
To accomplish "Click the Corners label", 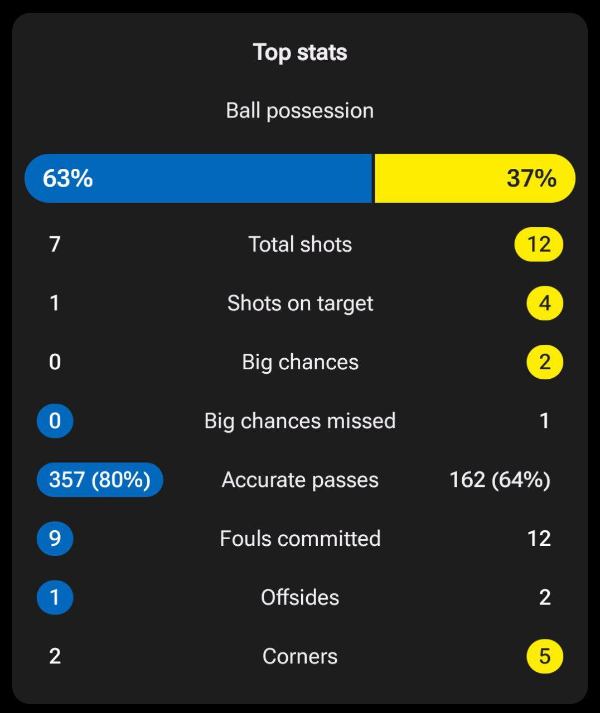I will click(300, 656).
